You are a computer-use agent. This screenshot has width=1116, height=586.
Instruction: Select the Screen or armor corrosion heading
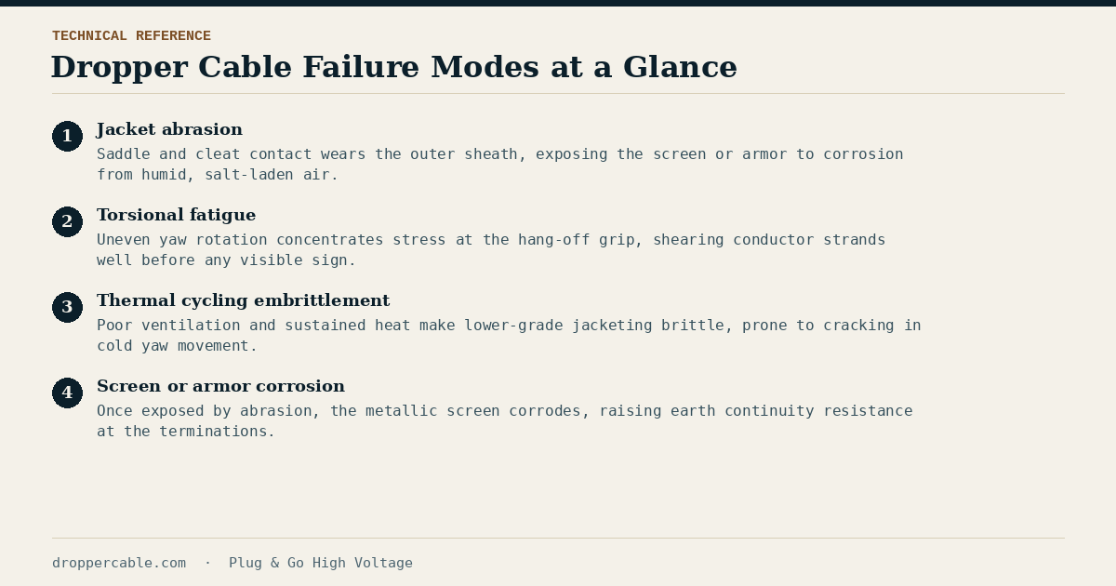tap(220, 386)
